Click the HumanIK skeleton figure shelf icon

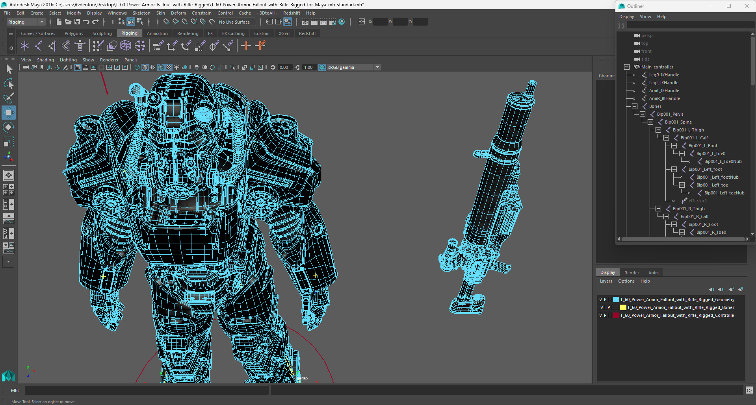point(80,46)
